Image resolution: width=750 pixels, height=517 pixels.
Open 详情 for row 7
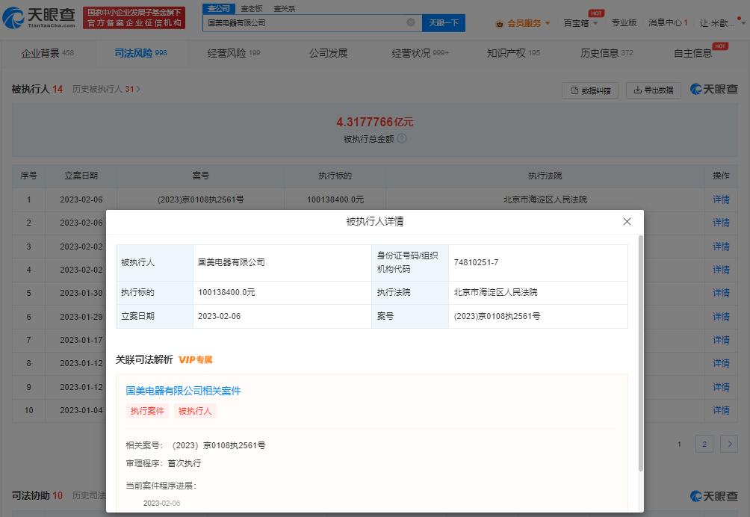(721, 340)
